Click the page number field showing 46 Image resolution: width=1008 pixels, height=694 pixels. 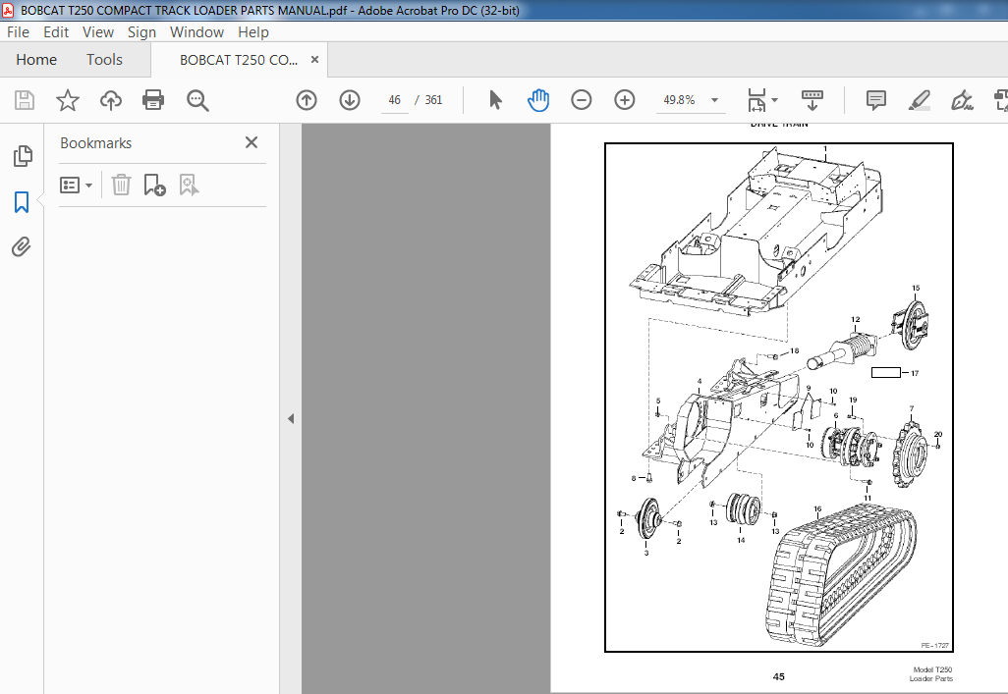395,100
